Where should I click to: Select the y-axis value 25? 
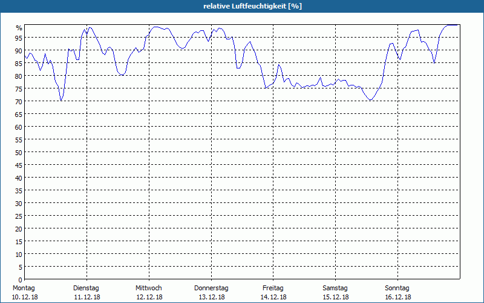click(19, 216)
